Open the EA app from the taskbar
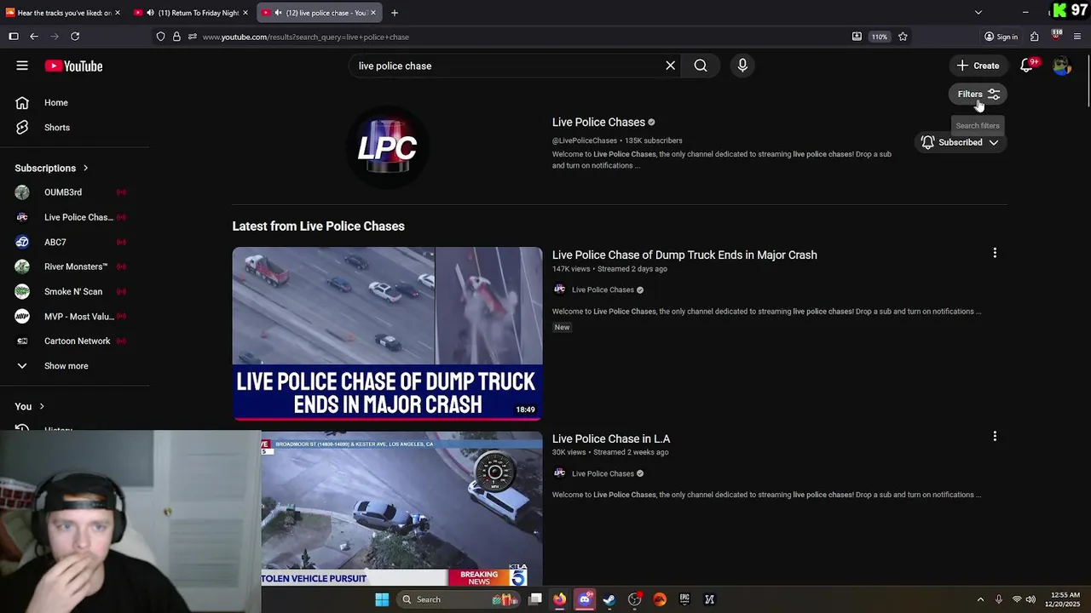The height and width of the screenshot is (613, 1091). pos(660,599)
